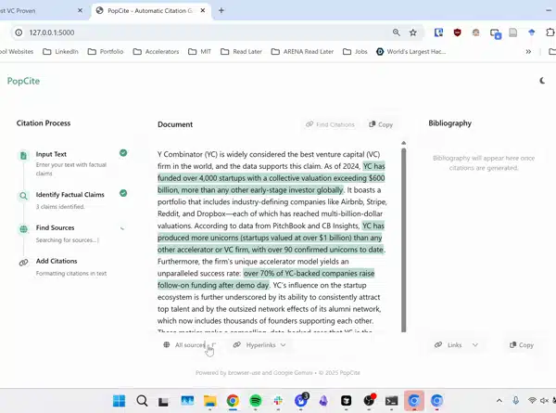Open the ARENA Read Later bookmarks folder
The image size is (556, 413).
tap(302, 51)
